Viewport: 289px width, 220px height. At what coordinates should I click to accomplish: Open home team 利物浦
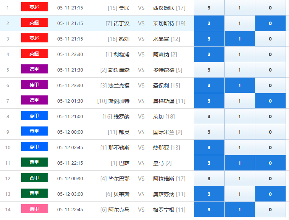click(x=121, y=55)
